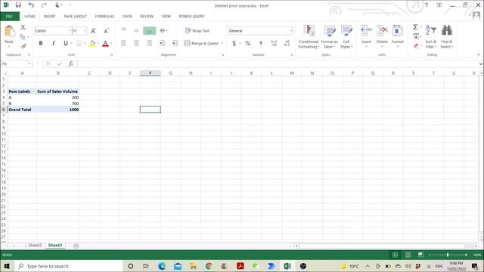Open borders dropdown
This screenshot has height=272, width=484.
click(x=85, y=44)
